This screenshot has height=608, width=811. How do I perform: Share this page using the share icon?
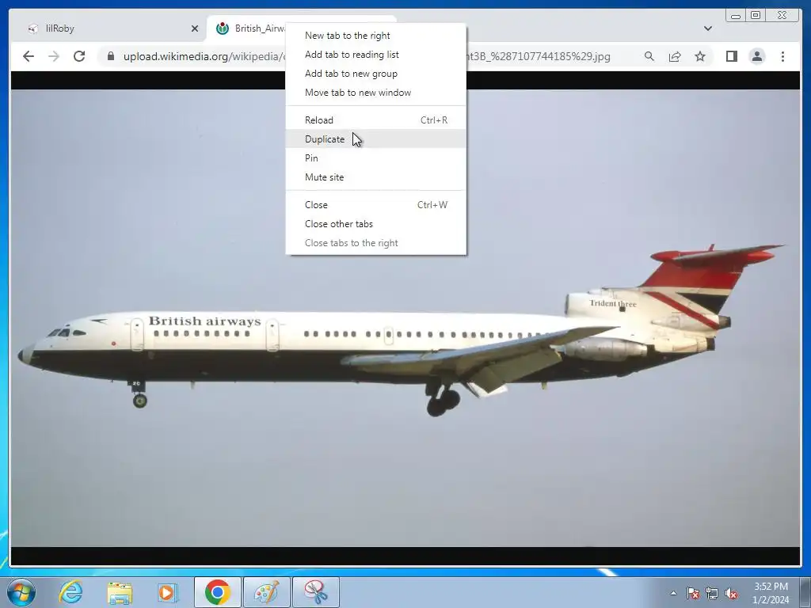pyautogui.click(x=675, y=56)
